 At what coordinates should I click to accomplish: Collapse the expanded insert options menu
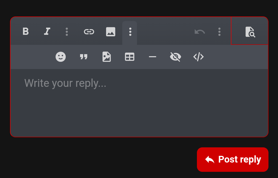tap(130, 32)
